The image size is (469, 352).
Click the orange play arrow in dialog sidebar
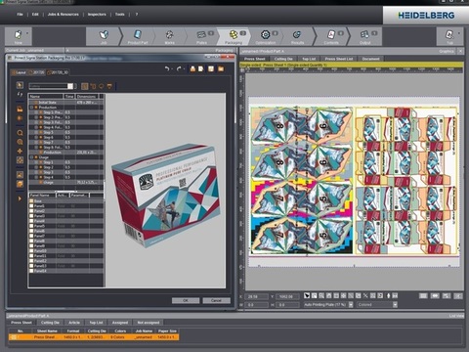tap(20, 198)
